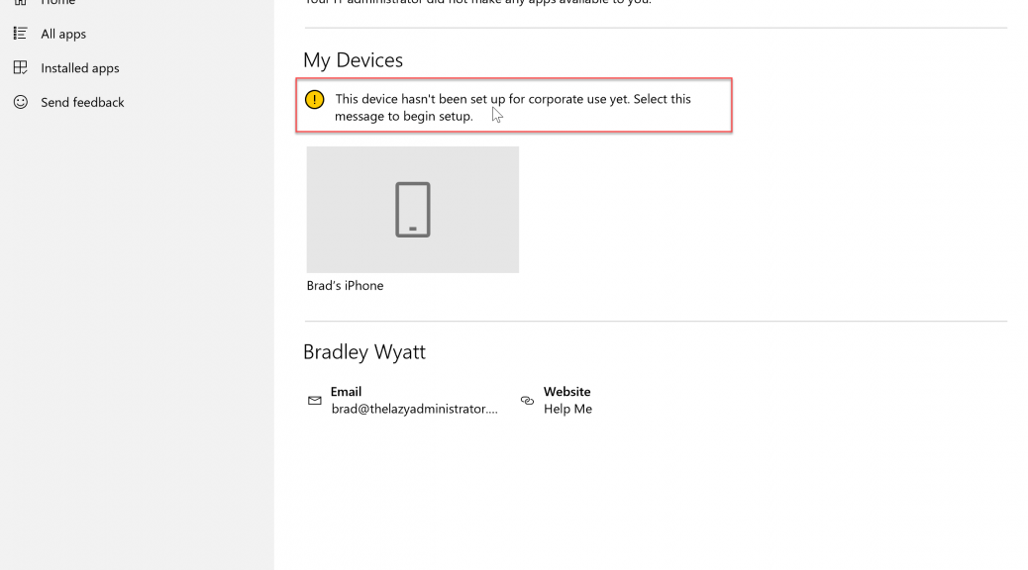The height and width of the screenshot is (570, 1028).
Task: Click the Website label
Action: pos(566,392)
